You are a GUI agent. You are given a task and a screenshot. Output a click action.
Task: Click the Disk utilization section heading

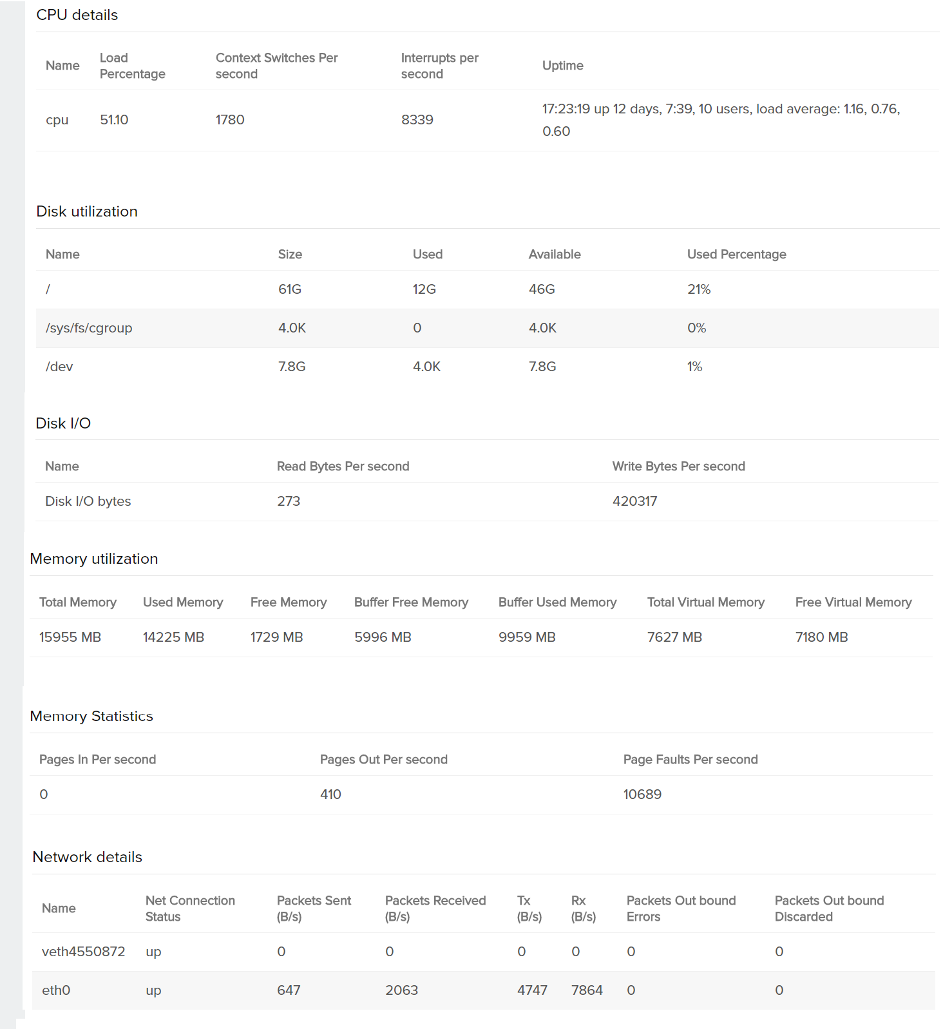87,211
